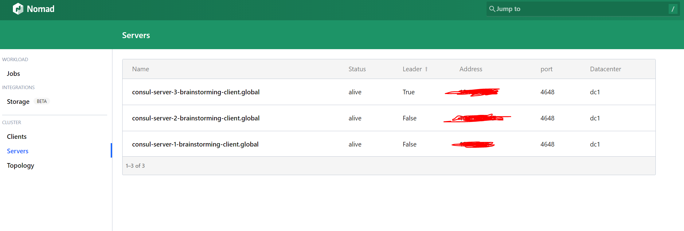
Task: Click alive status of consul-server-3
Action: [x=355, y=92]
